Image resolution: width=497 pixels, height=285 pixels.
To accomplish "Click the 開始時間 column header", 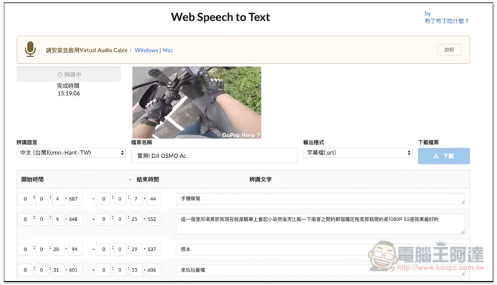I will [x=32, y=179].
